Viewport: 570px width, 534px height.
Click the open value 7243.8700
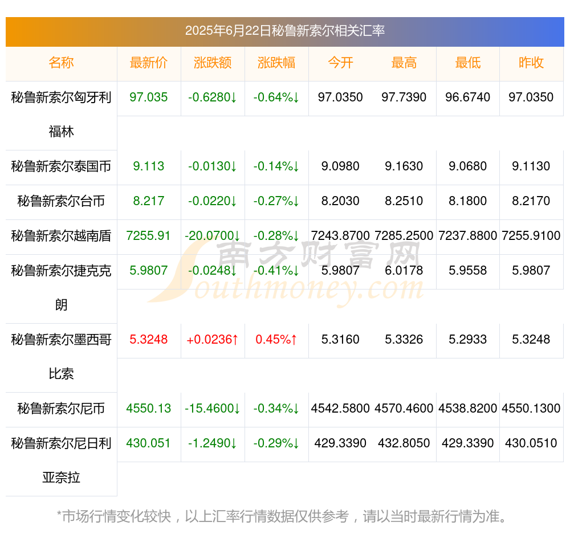coord(340,236)
